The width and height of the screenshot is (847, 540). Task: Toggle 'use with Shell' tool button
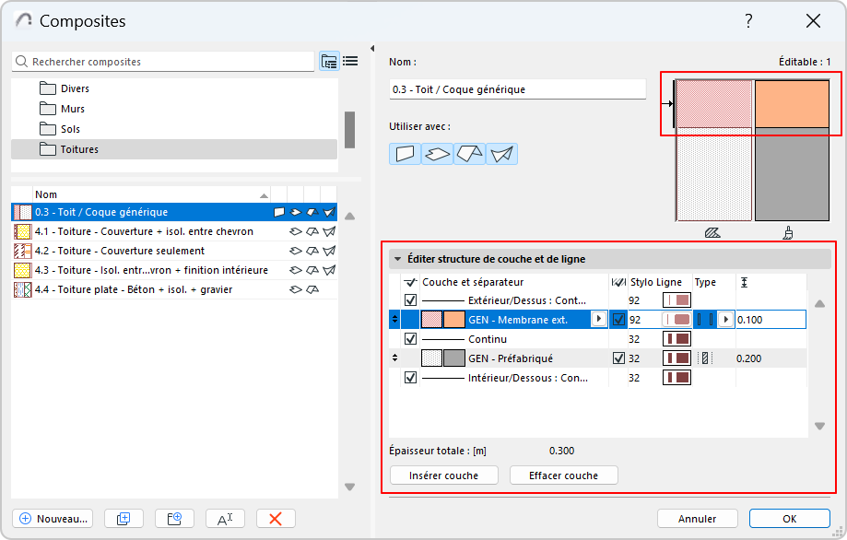tap(501, 154)
